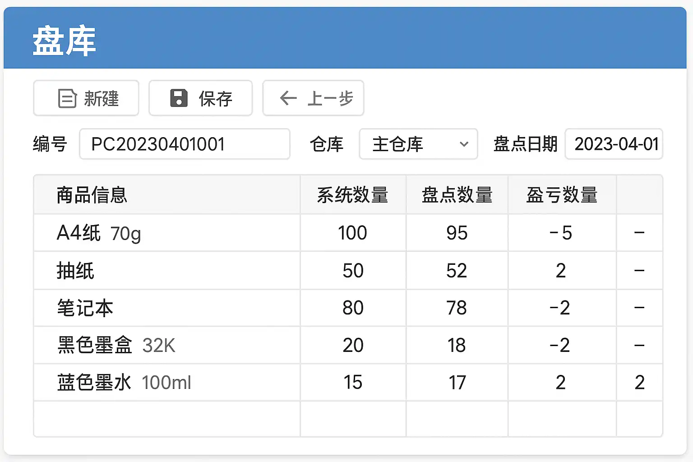Select the 盈亏数量 column header

point(562,195)
